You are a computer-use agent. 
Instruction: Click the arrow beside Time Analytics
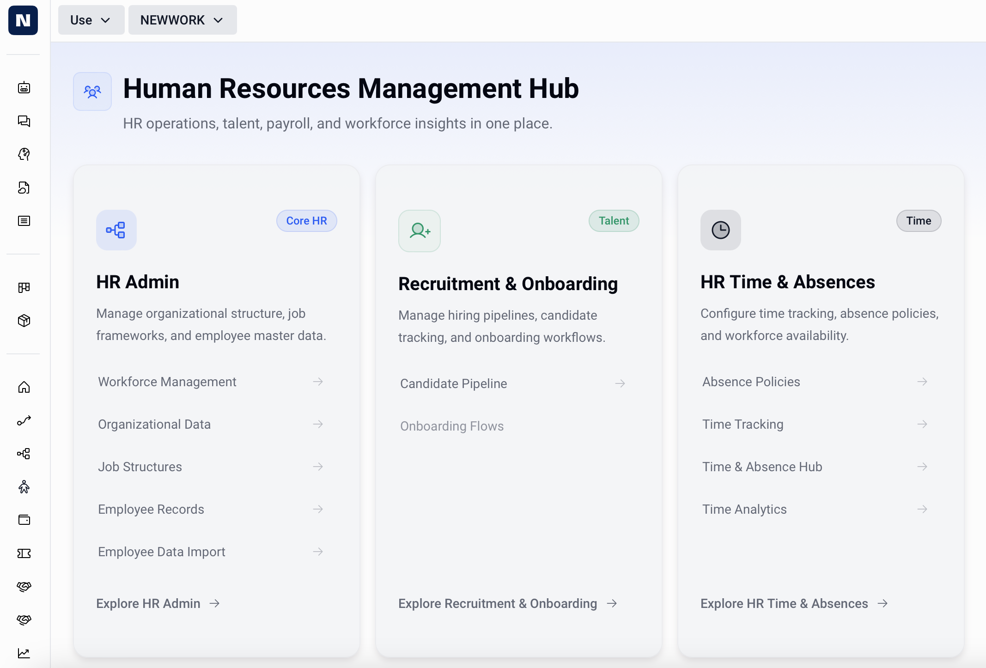point(922,509)
